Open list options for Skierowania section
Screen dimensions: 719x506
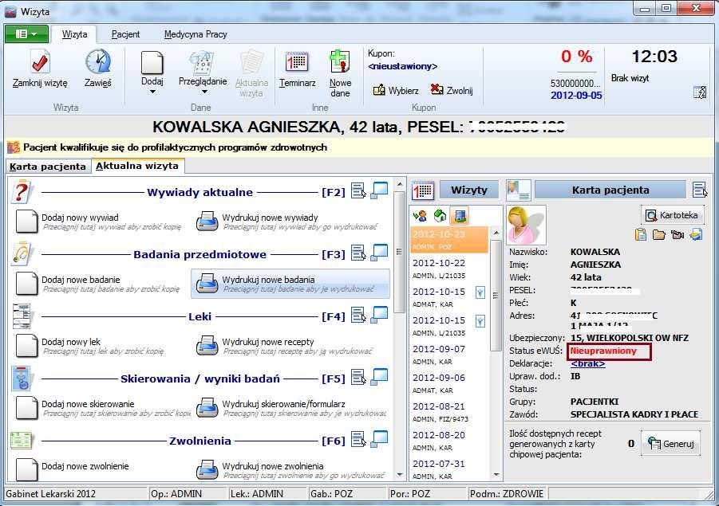pyautogui.click(x=358, y=378)
